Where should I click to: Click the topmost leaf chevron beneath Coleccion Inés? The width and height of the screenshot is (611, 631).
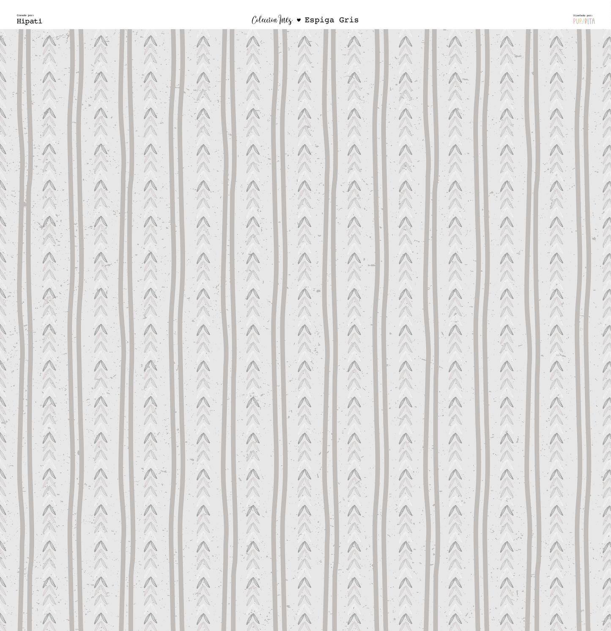(253, 41)
